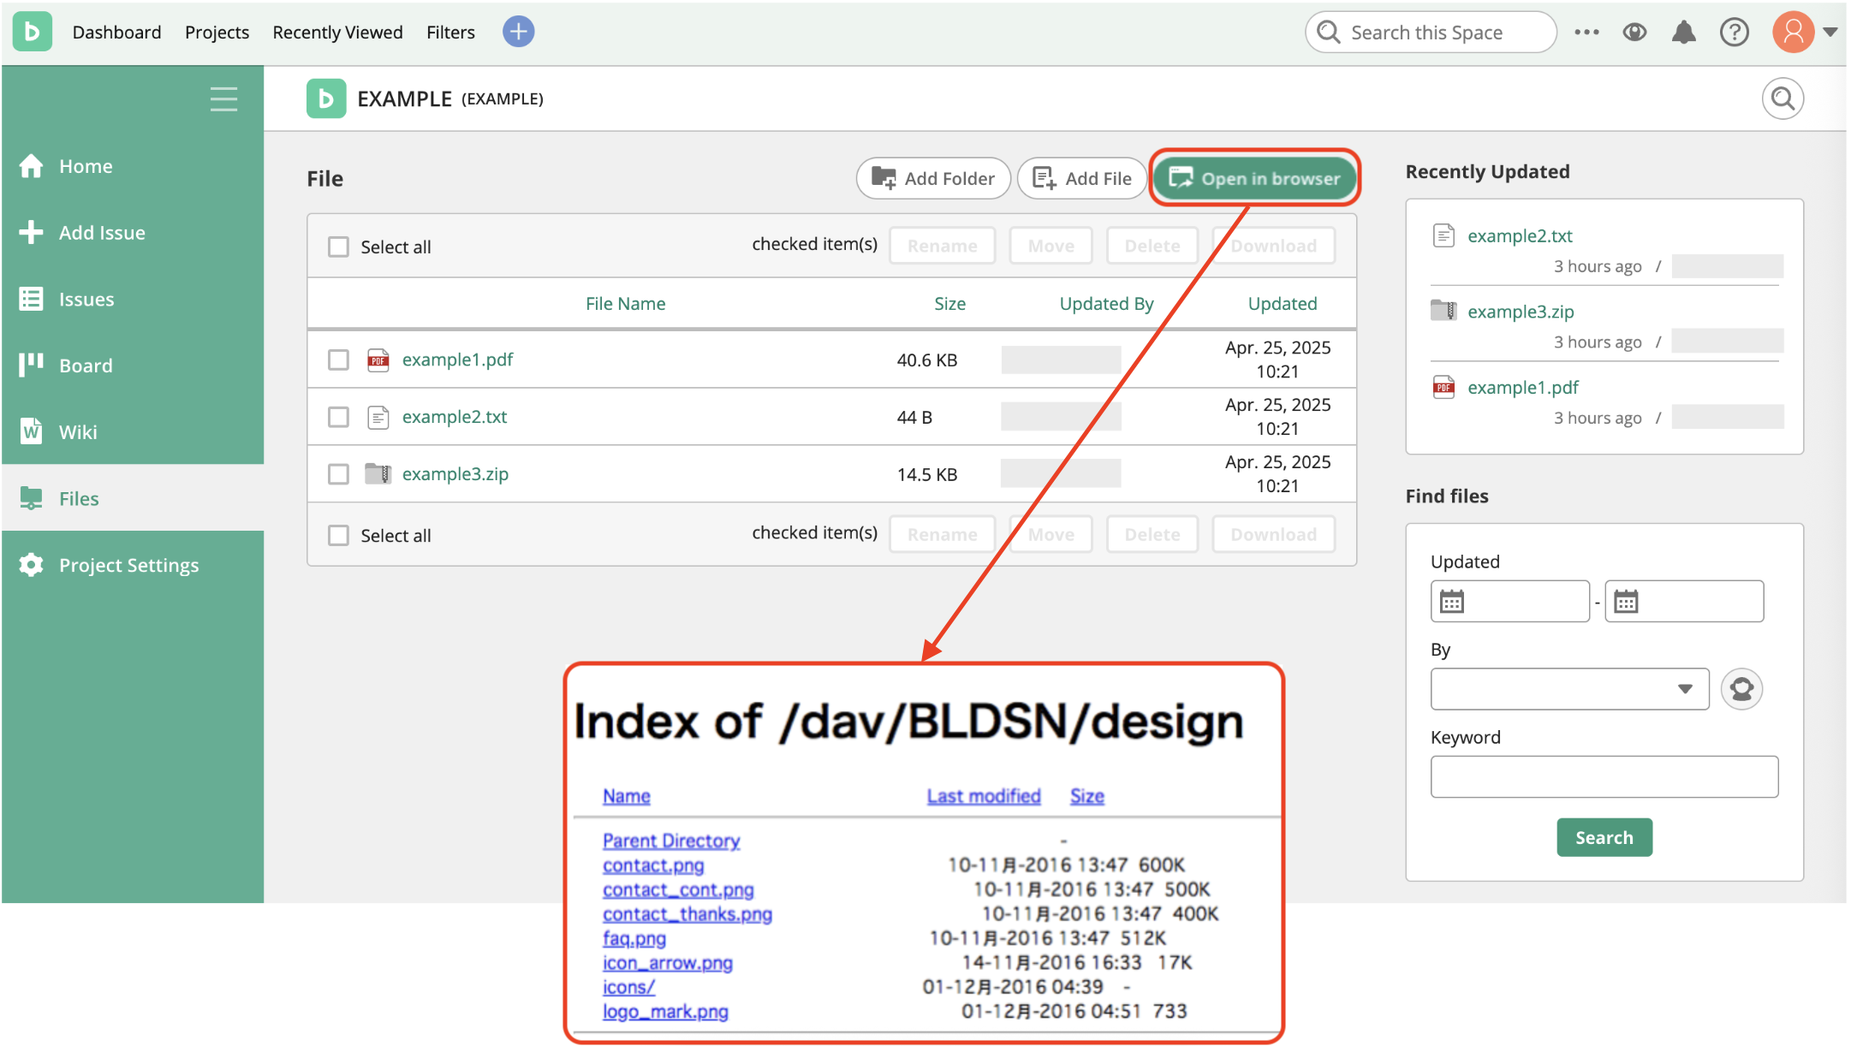Open the help question mark icon

[1734, 32]
